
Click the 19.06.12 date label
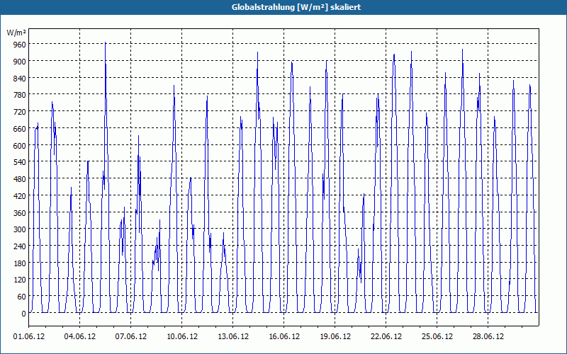click(x=335, y=337)
